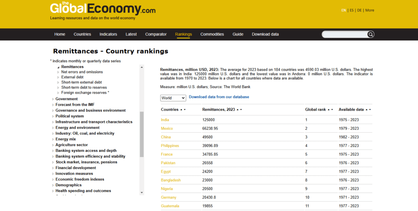Open the Download data nav item
This screenshot has height=211, width=418.
[x=265, y=34]
